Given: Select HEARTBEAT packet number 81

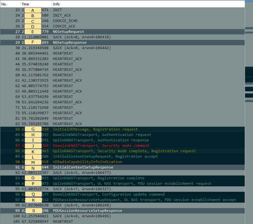Looking at the screenshot, I should [x=122, y=119].
